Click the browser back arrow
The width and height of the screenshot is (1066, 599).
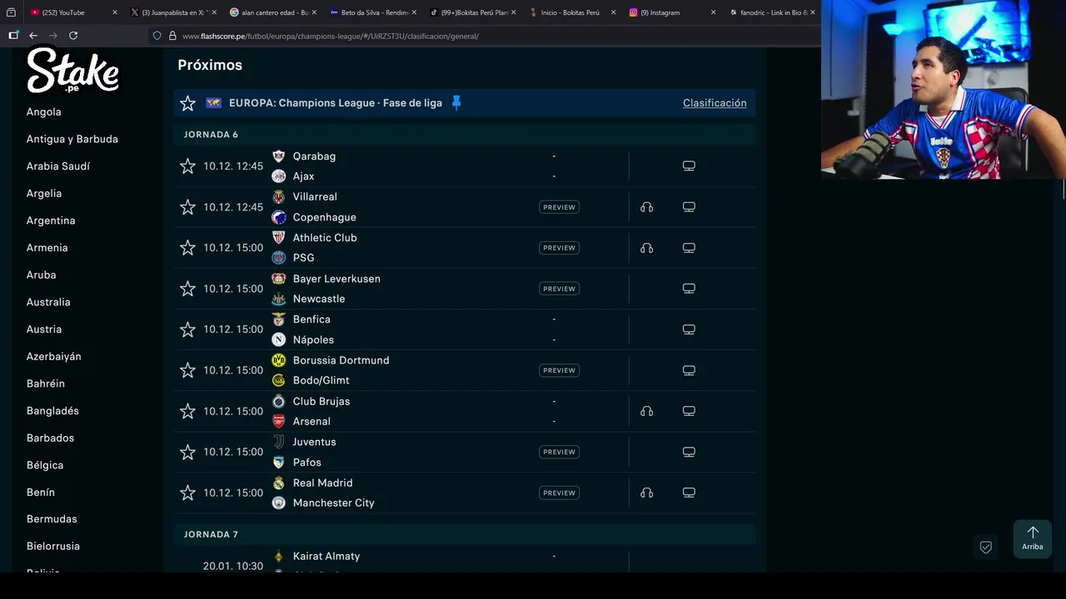(33, 36)
